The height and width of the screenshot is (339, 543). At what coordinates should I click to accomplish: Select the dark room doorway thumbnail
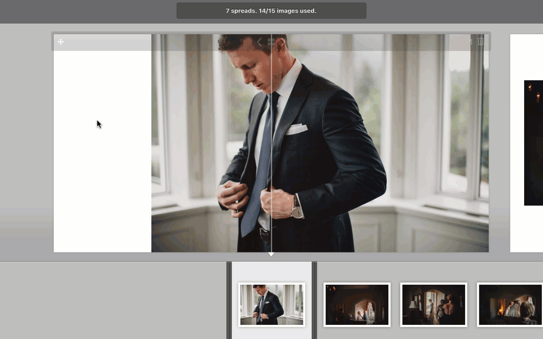pos(357,305)
